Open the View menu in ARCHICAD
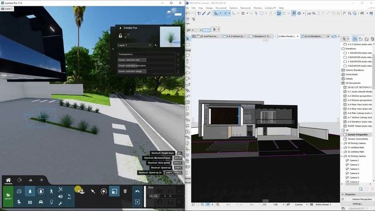The width and height of the screenshot is (375, 211). (200, 8)
